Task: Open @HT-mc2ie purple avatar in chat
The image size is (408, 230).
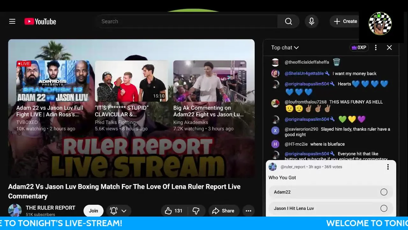Action: [275, 144]
